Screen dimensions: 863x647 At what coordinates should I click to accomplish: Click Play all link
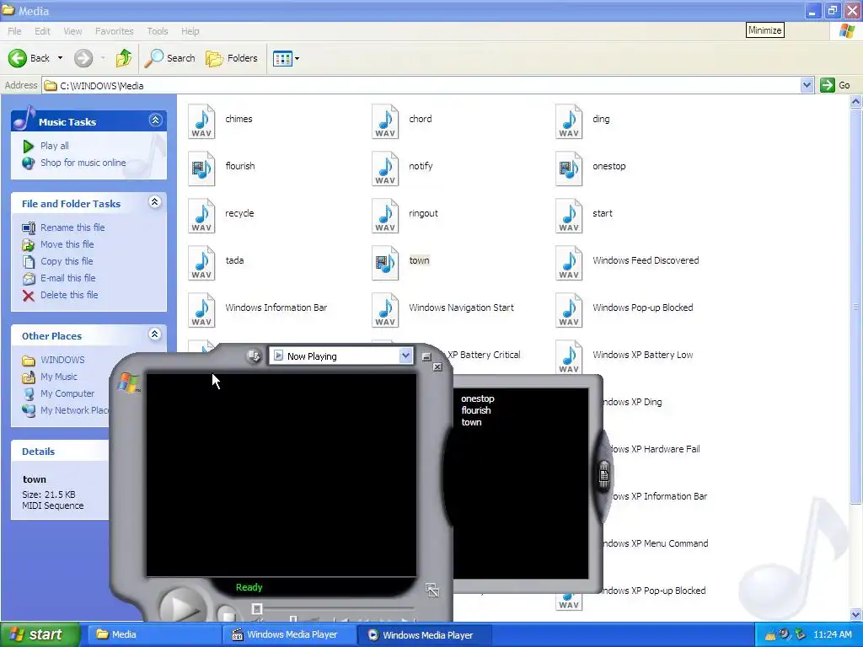(x=55, y=146)
